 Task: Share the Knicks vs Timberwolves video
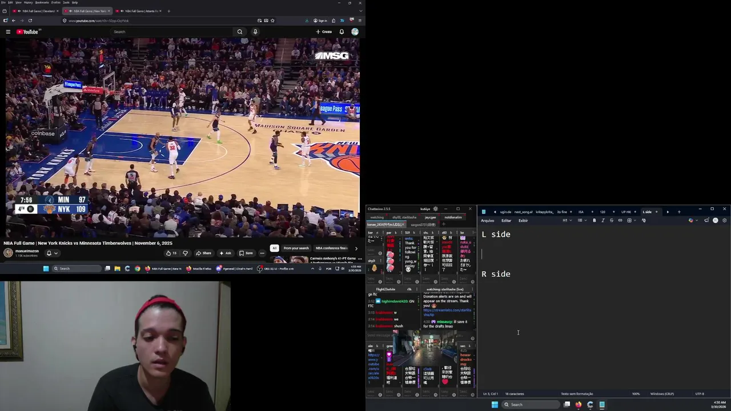[x=203, y=253]
